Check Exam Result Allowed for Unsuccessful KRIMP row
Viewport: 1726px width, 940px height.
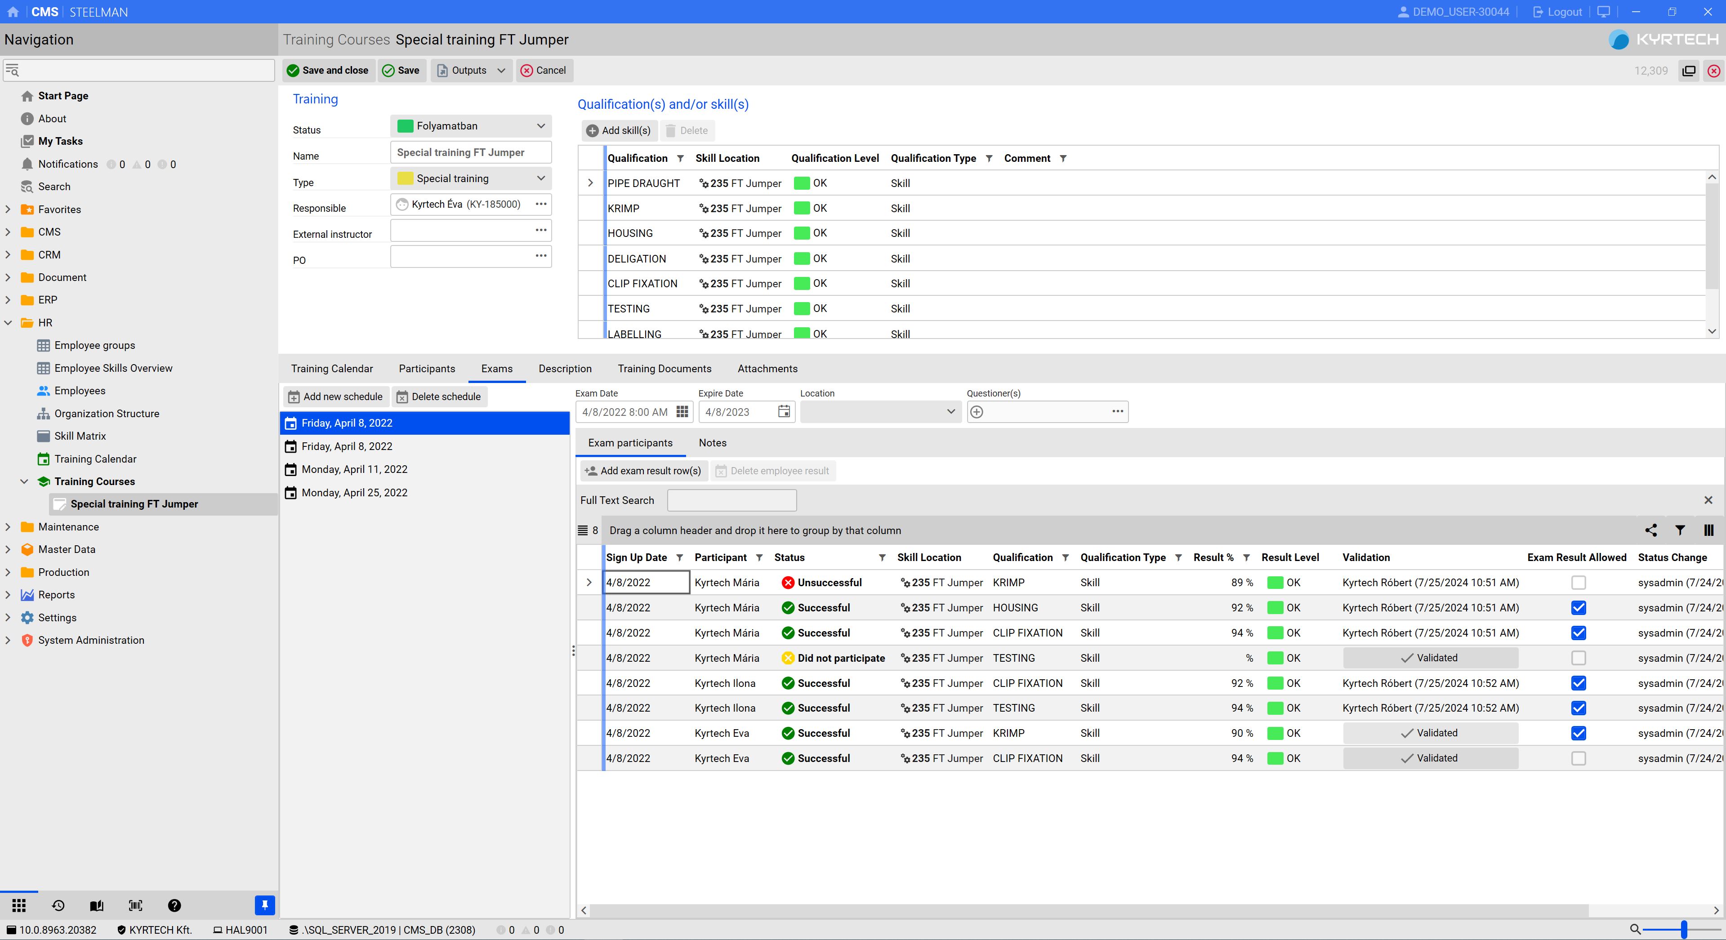coord(1578,582)
